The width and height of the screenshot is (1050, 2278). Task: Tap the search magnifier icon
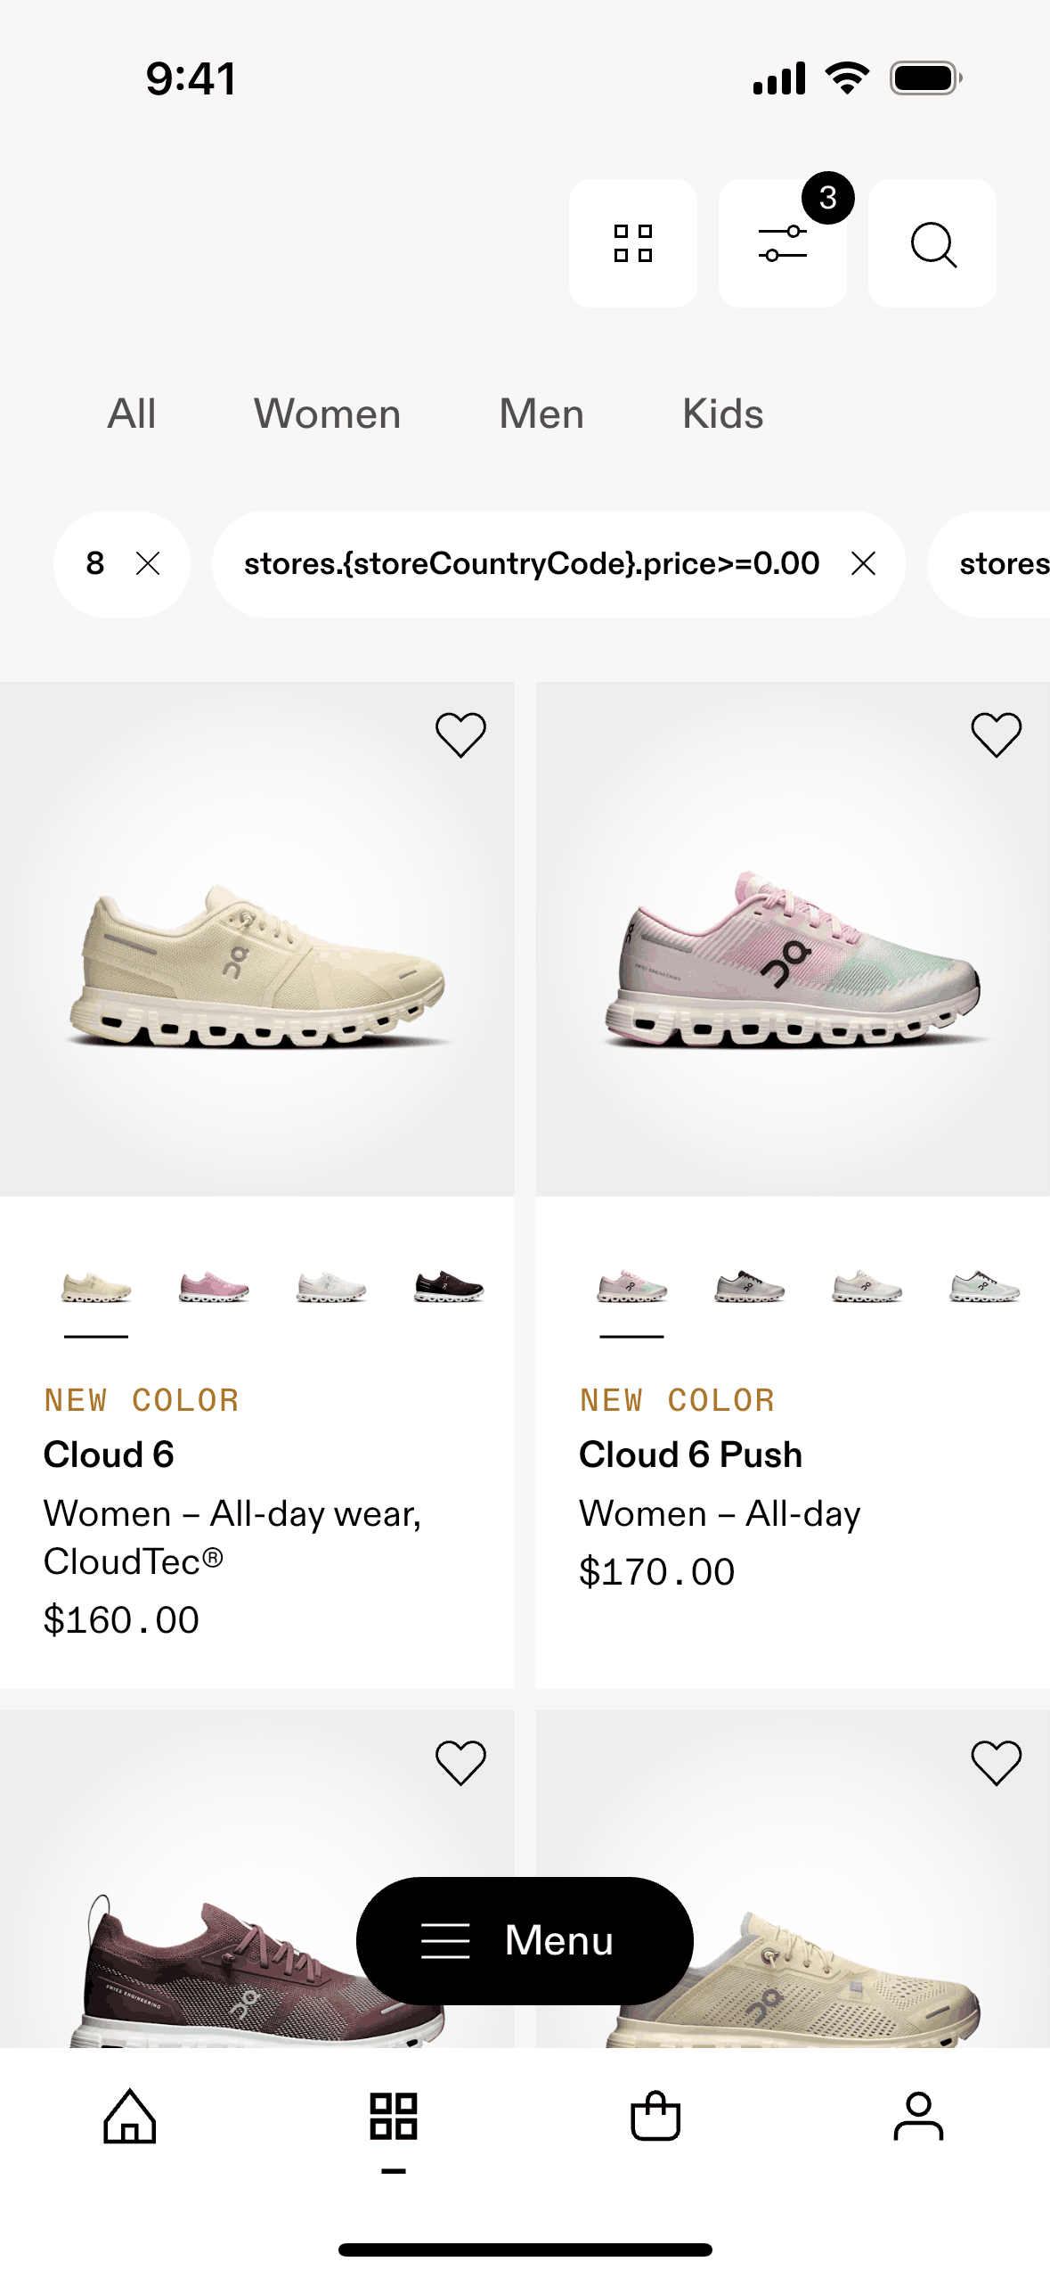[932, 243]
